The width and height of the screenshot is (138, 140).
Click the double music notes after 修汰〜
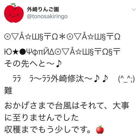coord(101,79)
